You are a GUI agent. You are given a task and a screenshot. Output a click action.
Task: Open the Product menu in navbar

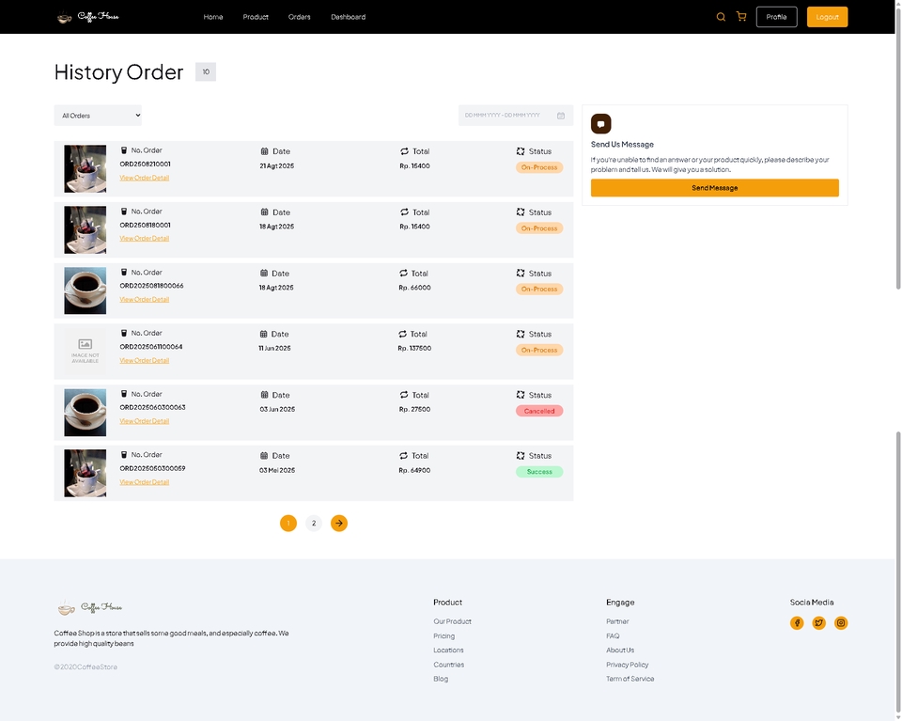click(256, 17)
